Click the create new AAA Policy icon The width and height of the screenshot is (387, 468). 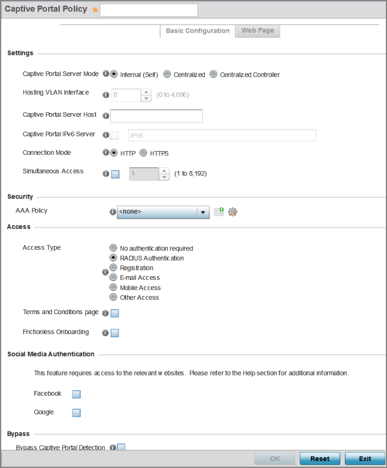pyautogui.click(x=219, y=212)
